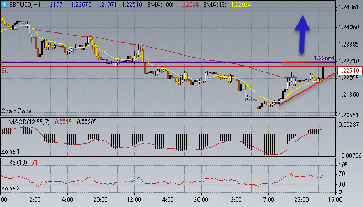Screen dimensions: 363x207
Task: Select the red 1.22510 bid price tag
Action: 349,71
